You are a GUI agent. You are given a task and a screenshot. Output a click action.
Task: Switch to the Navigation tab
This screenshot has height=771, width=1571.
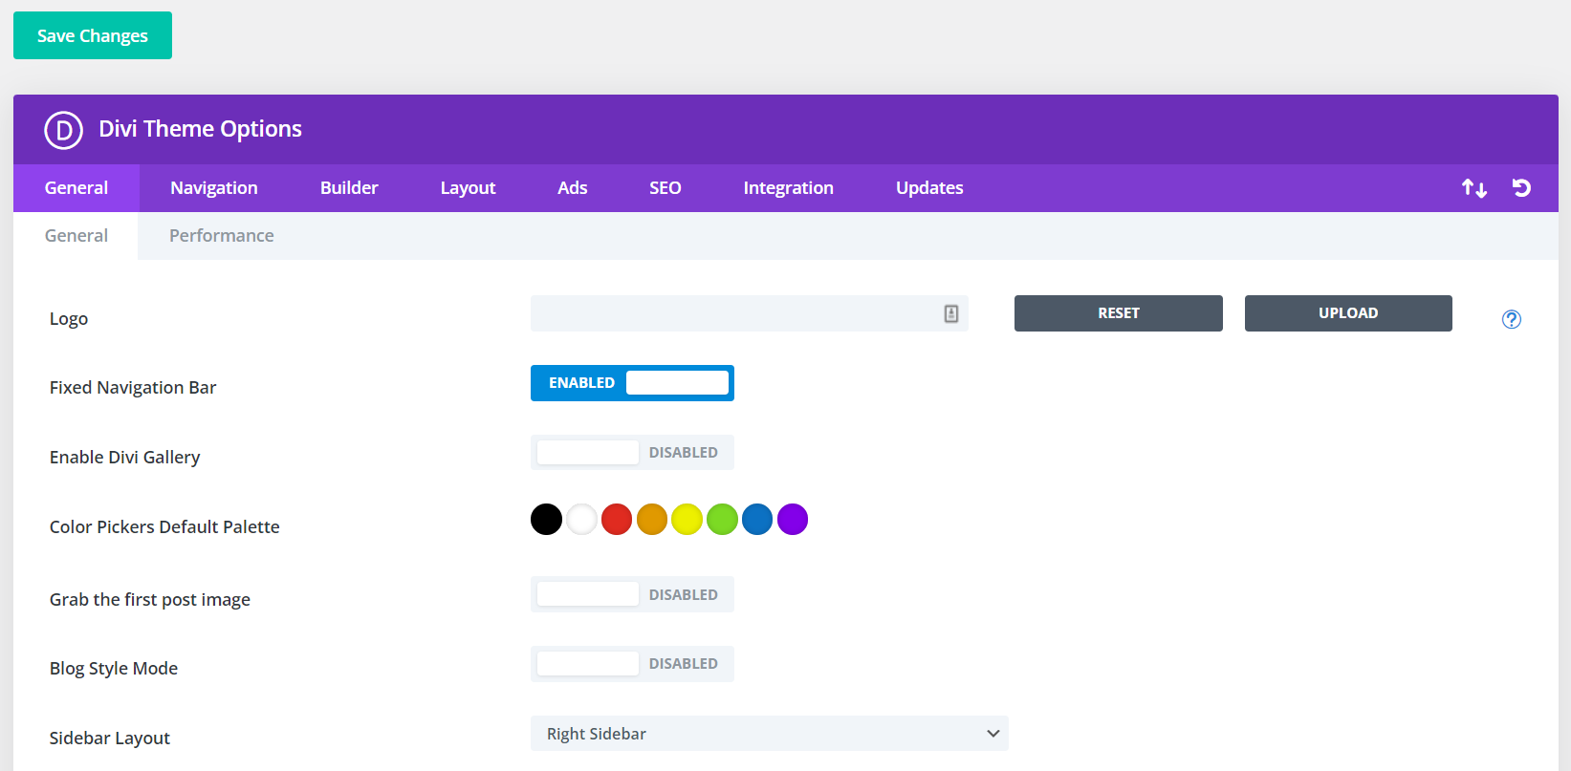214,188
